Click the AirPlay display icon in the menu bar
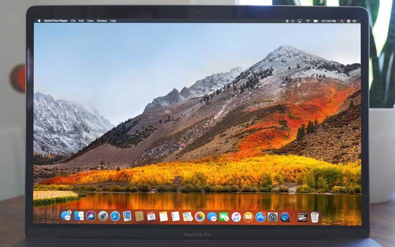This screenshot has height=247, width=395. click(300, 21)
